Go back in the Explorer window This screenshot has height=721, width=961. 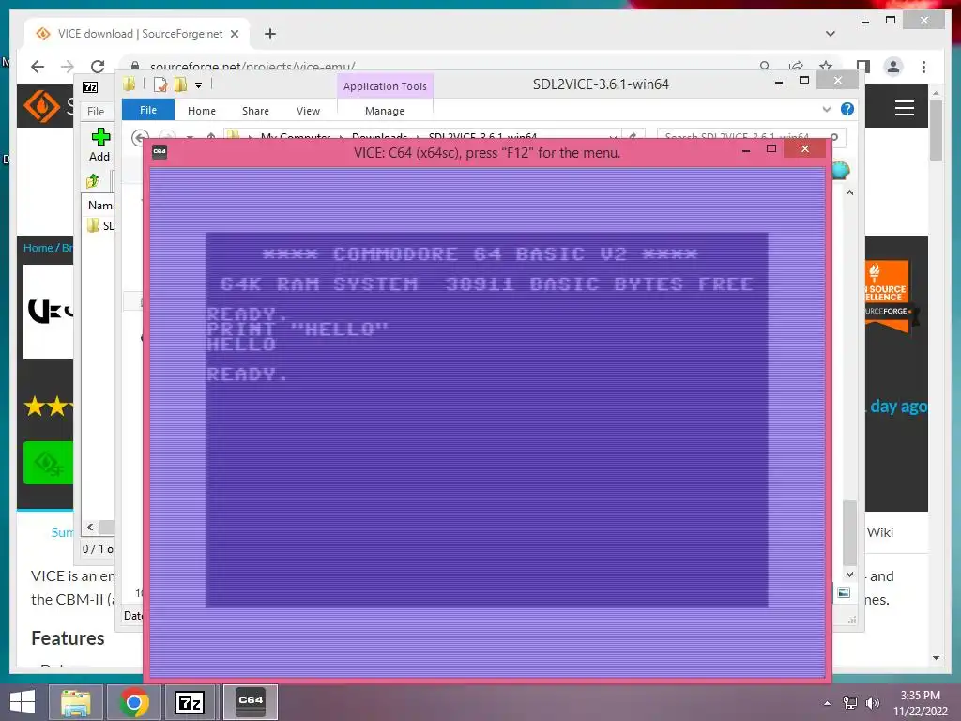(141, 137)
